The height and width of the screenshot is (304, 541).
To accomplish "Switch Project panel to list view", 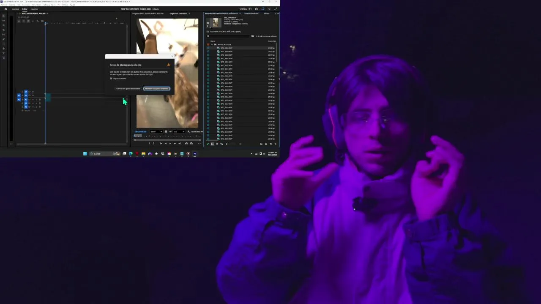I will point(213,144).
